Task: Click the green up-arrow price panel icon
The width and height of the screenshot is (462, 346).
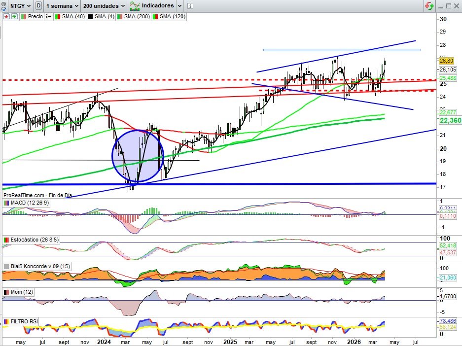Action: tap(14, 16)
